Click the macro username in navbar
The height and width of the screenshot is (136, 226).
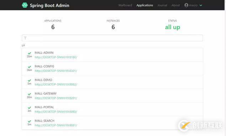pos(193,5)
